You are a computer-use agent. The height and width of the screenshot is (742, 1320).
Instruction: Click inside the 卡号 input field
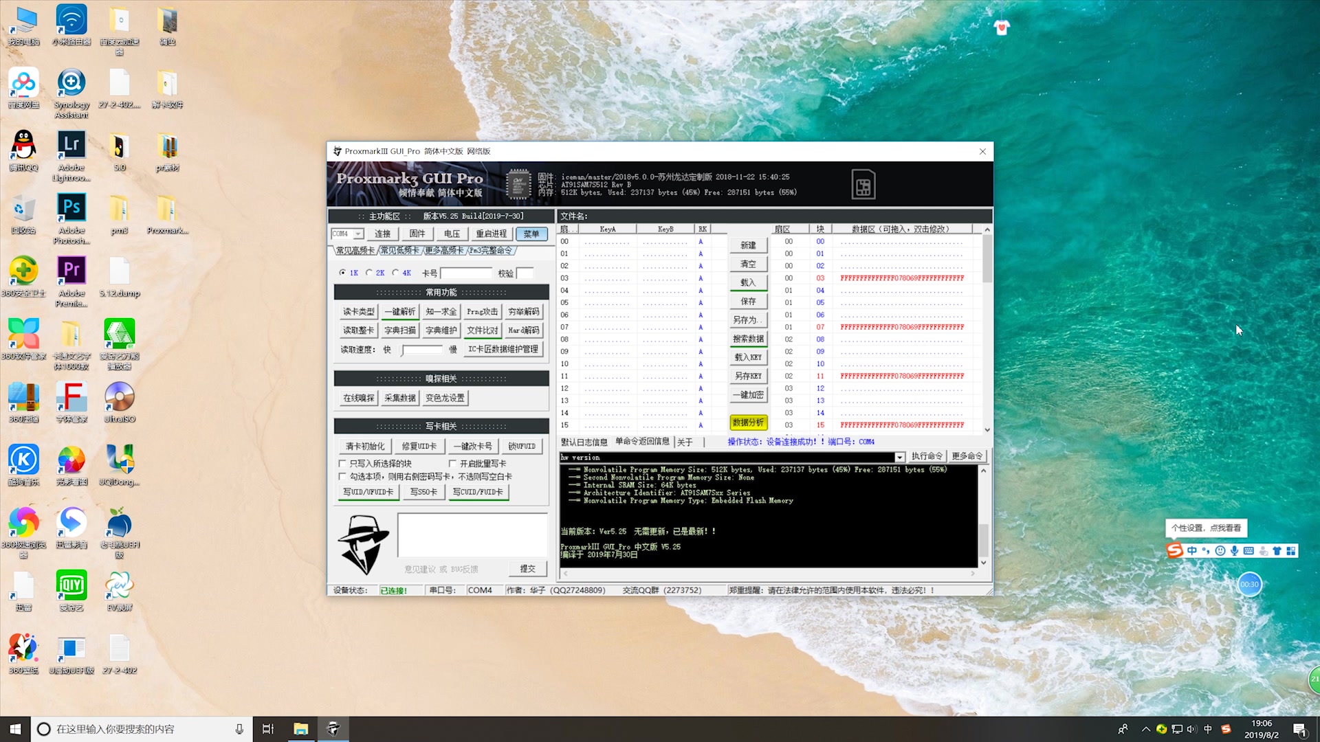[466, 272]
